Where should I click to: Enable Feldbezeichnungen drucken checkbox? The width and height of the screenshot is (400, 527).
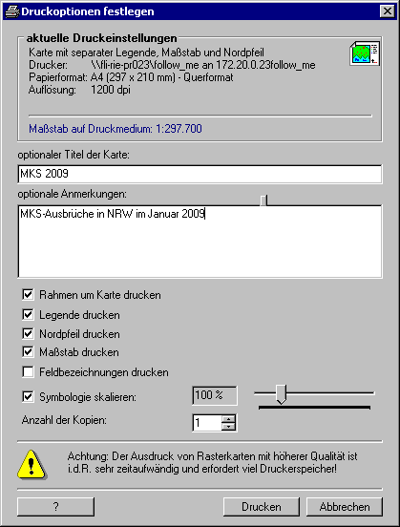(x=28, y=372)
